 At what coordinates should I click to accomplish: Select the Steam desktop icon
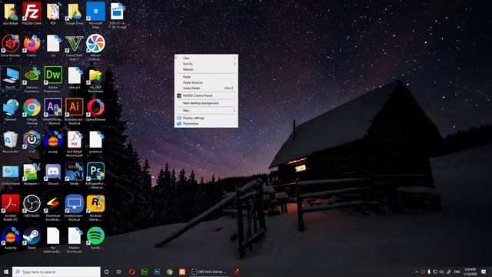(32, 238)
